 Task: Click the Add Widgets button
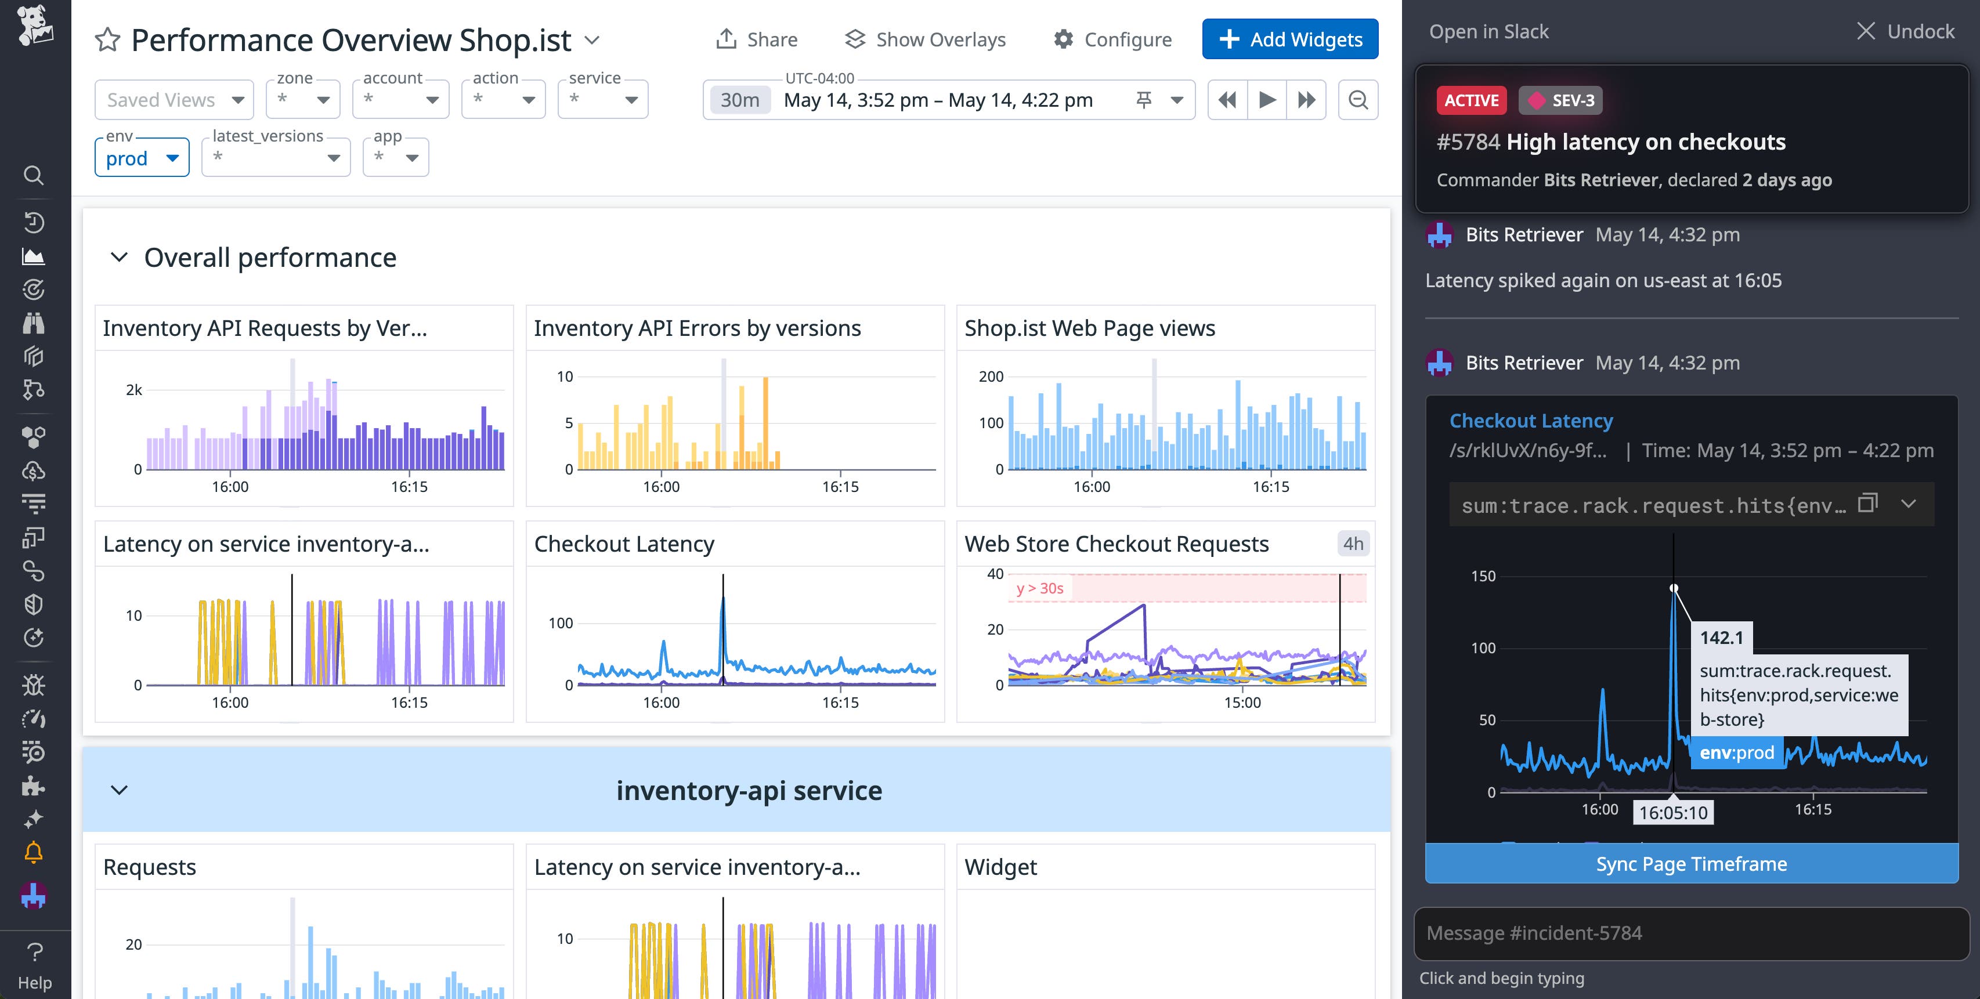1290,39
